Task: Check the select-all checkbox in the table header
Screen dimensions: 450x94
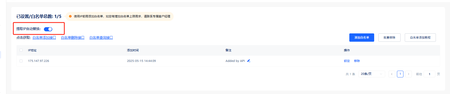Action: coord(21,50)
